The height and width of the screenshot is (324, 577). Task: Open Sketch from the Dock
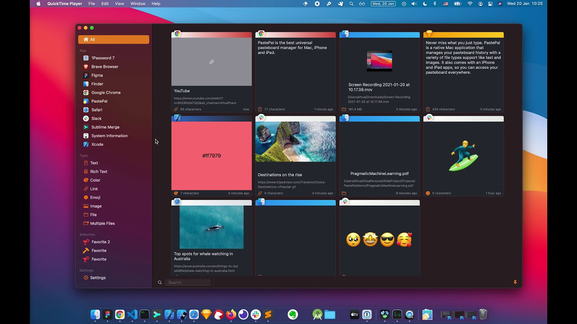tap(206, 315)
